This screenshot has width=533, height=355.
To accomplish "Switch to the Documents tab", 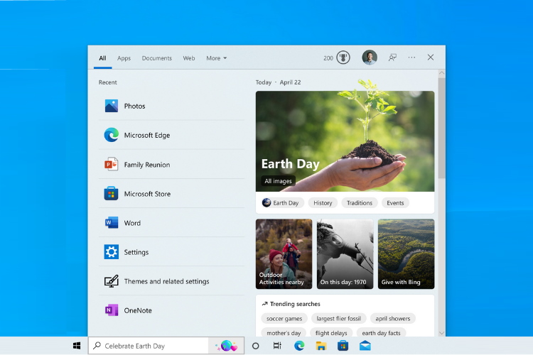I will [157, 58].
